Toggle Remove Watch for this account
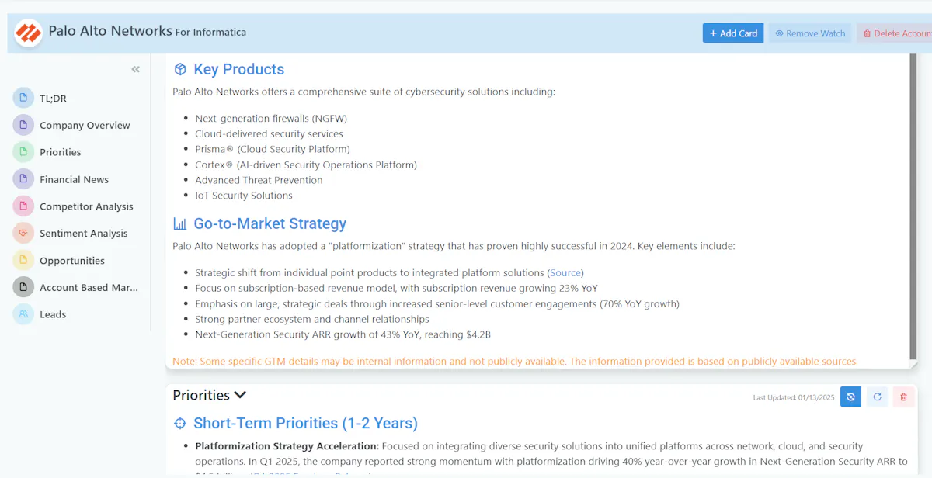The width and height of the screenshot is (932, 478). click(x=810, y=33)
